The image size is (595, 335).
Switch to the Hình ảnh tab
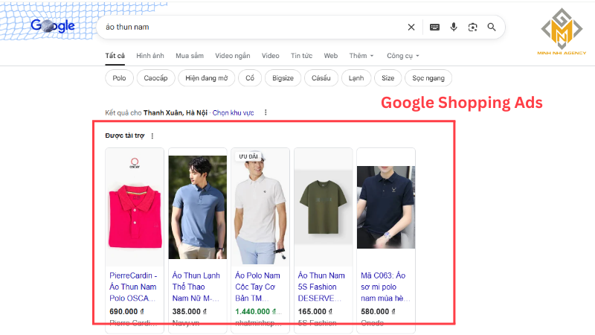[x=150, y=56]
